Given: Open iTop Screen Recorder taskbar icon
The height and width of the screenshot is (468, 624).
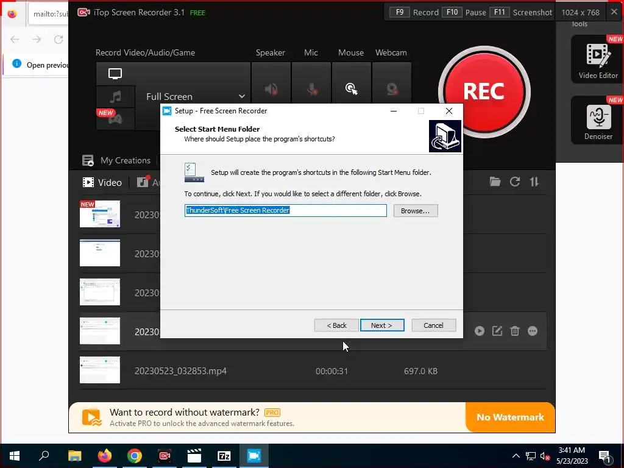Looking at the screenshot, I should point(165,456).
